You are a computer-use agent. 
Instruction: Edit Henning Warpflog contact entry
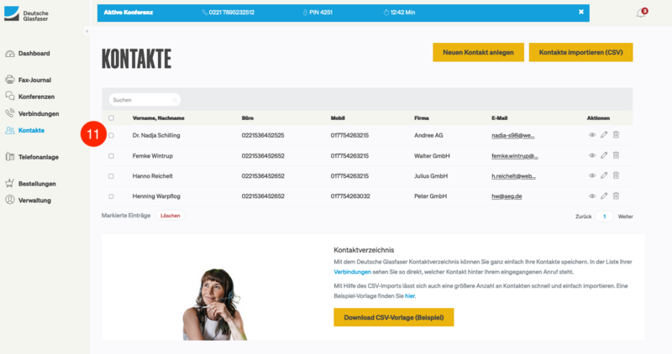point(604,195)
